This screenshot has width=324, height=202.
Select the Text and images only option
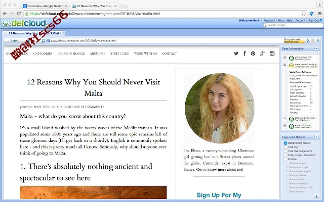click(286, 151)
